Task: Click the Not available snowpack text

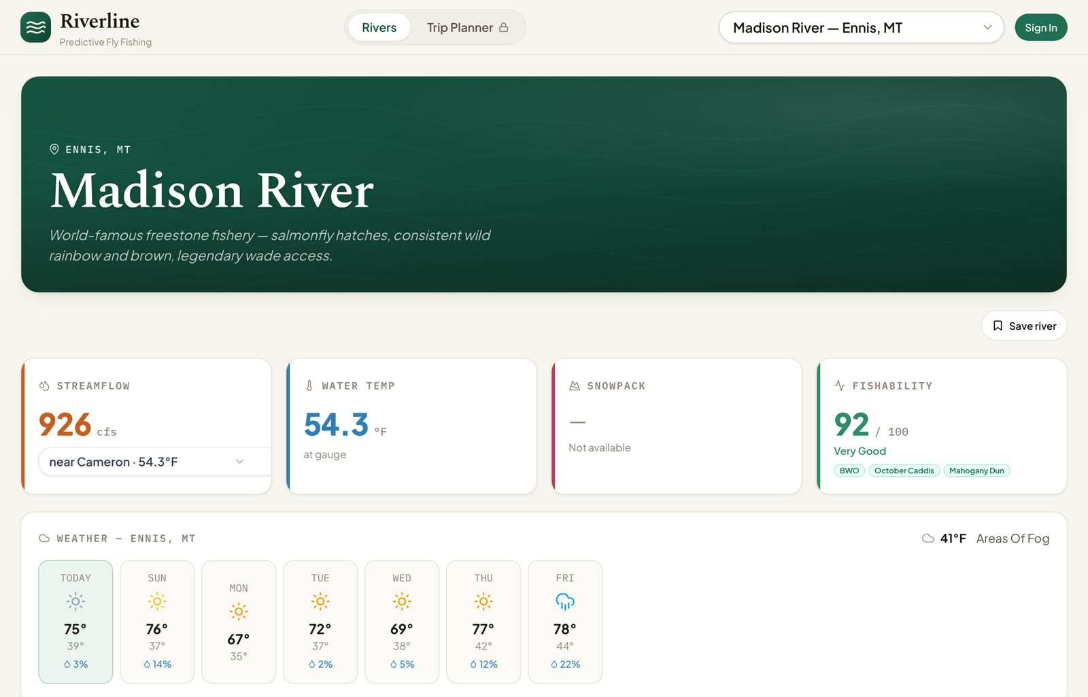Action: (x=600, y=447)
